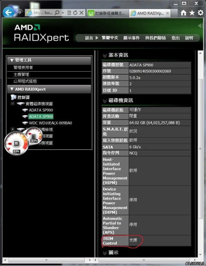Select 繁體中文 language option
The height and width of the screenshot is (266, 206).
[x=110, y=38]
